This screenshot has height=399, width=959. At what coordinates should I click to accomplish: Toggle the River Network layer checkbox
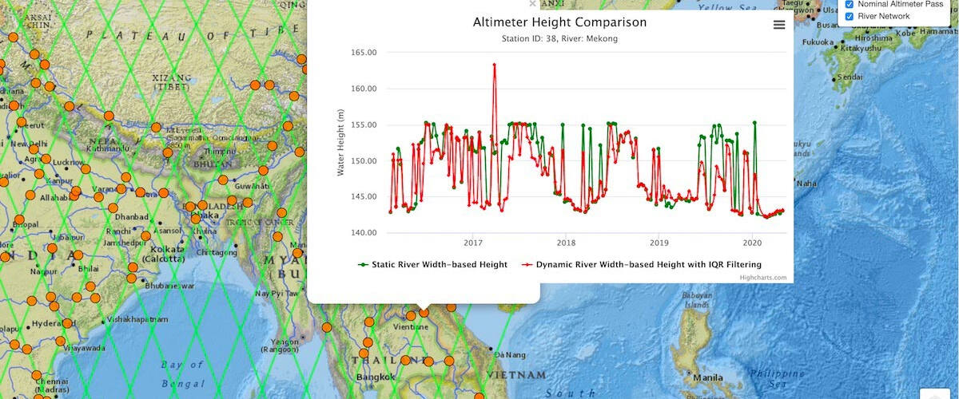click(850, 17)
